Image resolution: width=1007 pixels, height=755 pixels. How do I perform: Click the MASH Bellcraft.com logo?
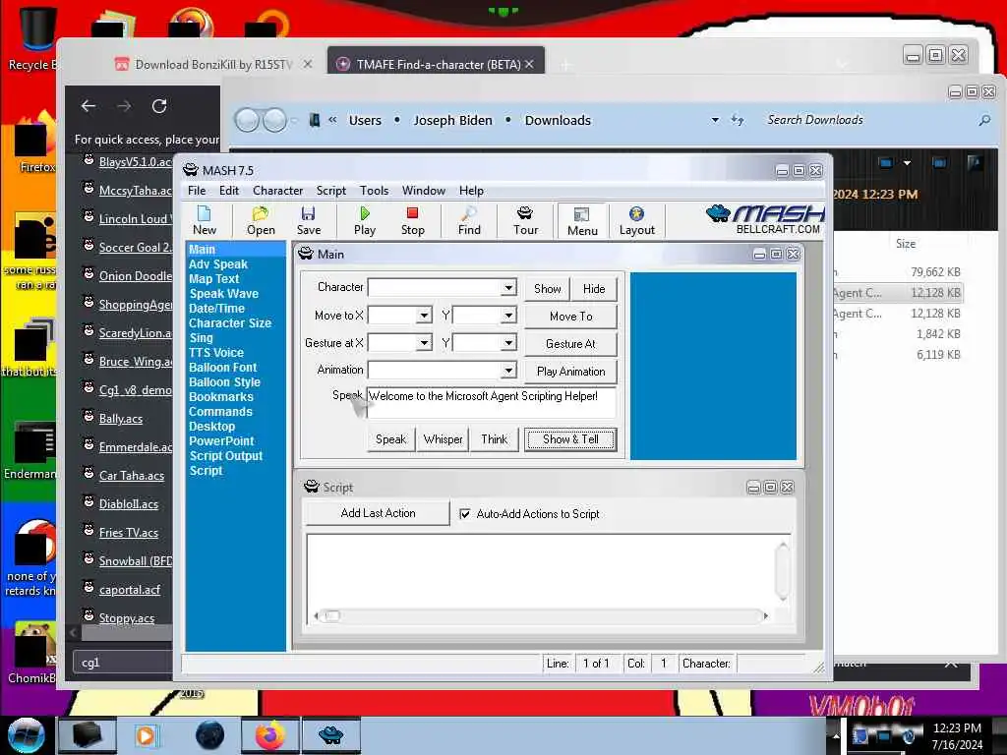764,219
